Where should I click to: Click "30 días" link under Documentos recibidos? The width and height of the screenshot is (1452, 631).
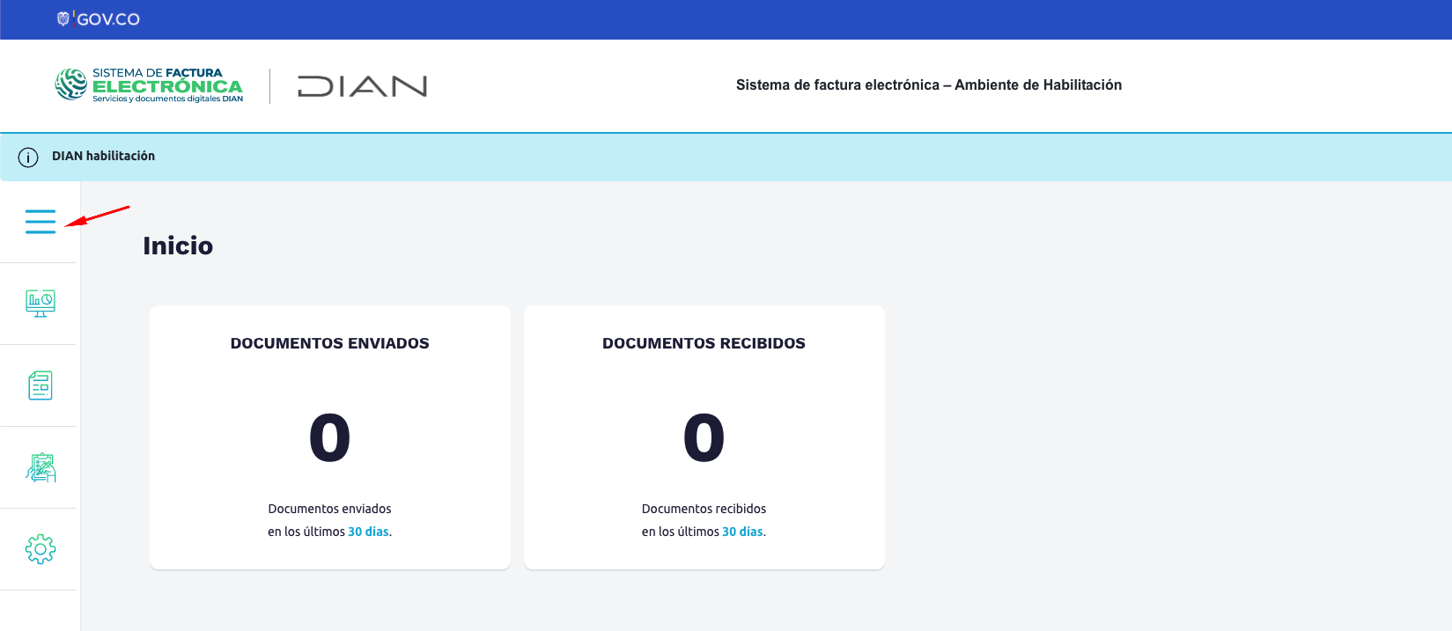[x=742, y=532]
